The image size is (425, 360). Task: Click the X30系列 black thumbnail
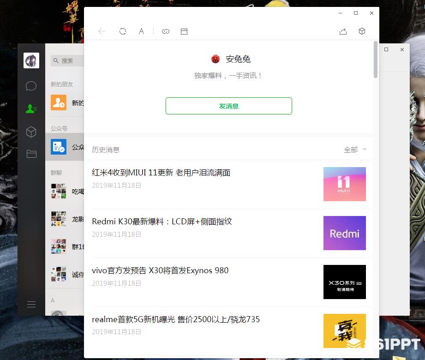[345, 282]
